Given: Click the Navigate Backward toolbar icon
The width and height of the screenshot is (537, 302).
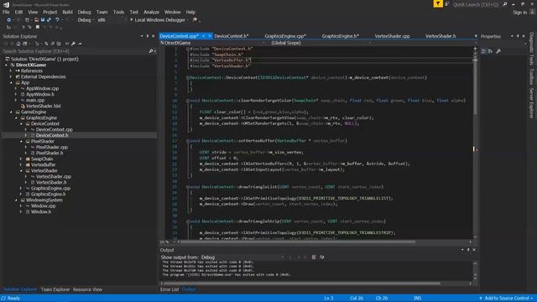Looking at the screenshot, I should [x=8, y=20].
